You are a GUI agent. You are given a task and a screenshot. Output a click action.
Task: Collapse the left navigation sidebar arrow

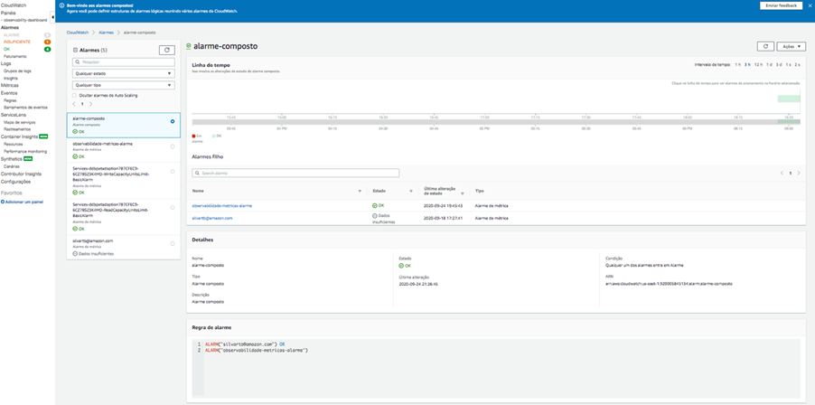pos(52,17)
